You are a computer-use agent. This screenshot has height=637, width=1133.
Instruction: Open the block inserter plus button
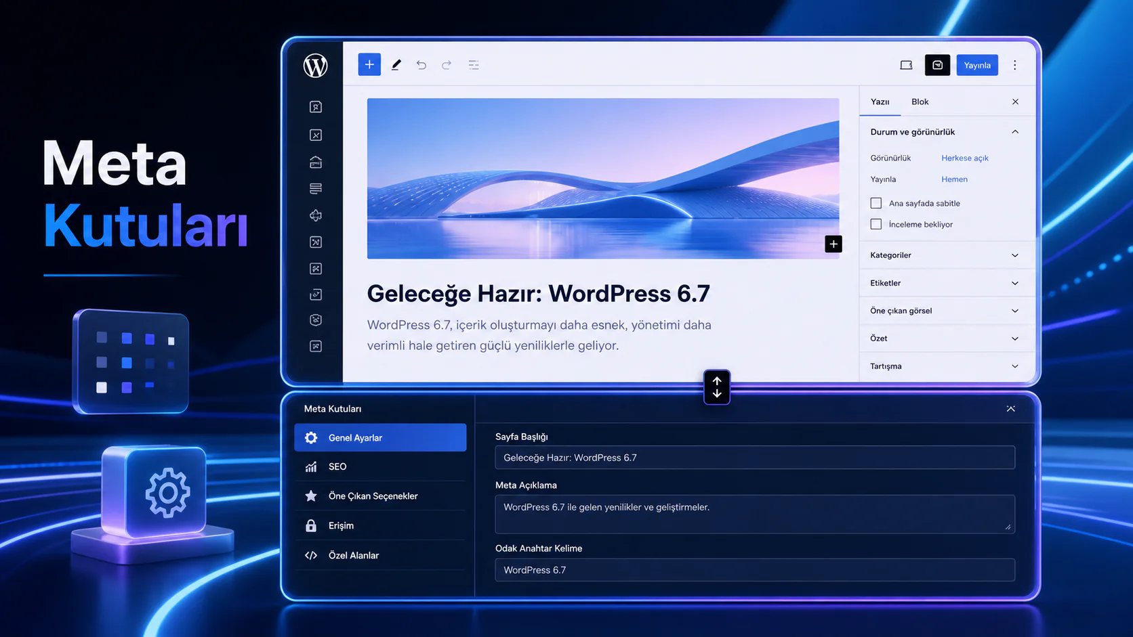pos(369,64)
